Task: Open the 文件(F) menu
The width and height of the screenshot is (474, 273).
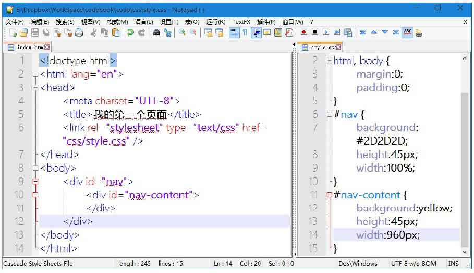Action: click(15, 22)
